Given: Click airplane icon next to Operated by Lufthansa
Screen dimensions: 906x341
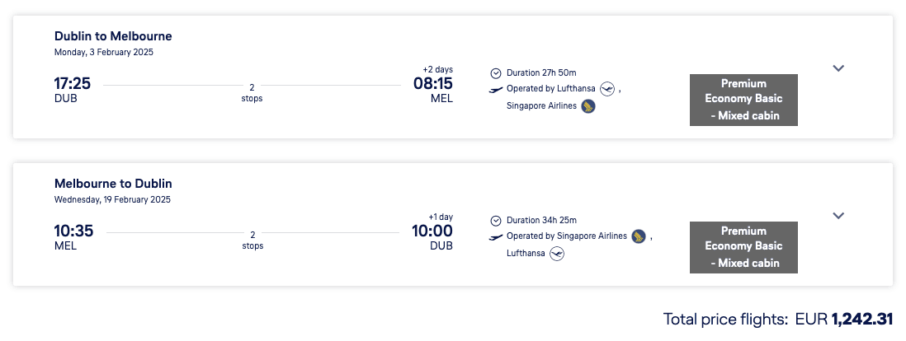Looking at the screenshot, I should (x=496, y=88).
